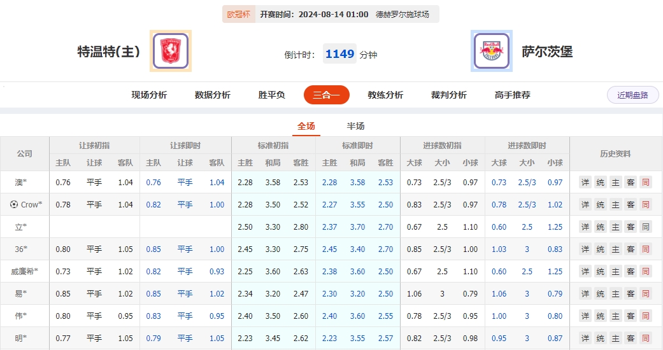Click 立* live away-win odds 2.70
Screen dimensions: 663x350
[x=385, y=227]
